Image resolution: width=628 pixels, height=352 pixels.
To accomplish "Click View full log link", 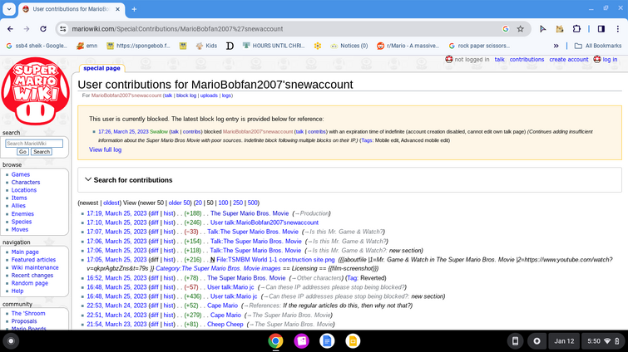I will (105, 149).
